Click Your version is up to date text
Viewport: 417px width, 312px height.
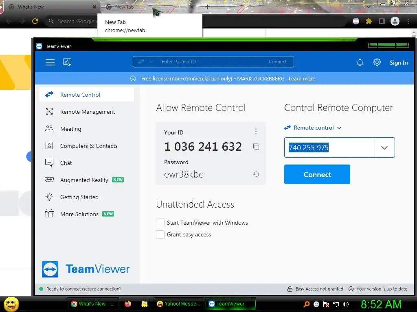coord(382,289)
